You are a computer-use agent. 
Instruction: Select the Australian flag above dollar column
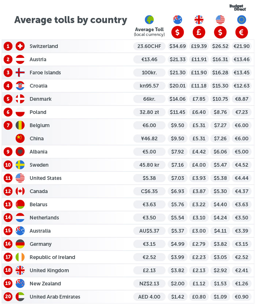[x=177, y=20]
